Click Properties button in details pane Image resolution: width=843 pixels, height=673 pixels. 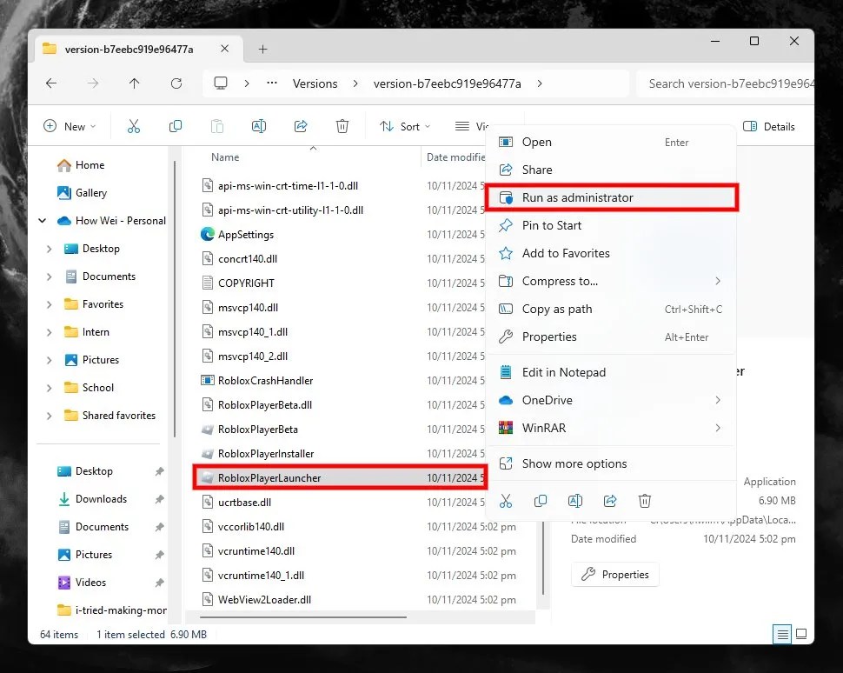(615, 575)
